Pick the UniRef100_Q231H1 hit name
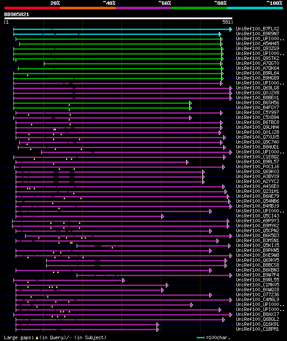 coord(257,191)
